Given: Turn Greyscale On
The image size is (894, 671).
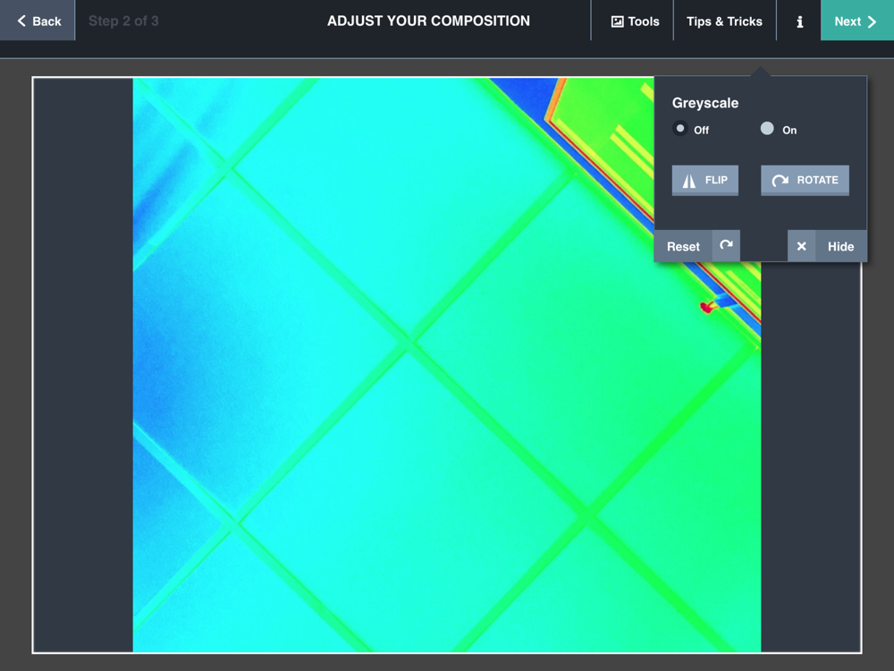Looking at the screenshot, I should [767, 128].
